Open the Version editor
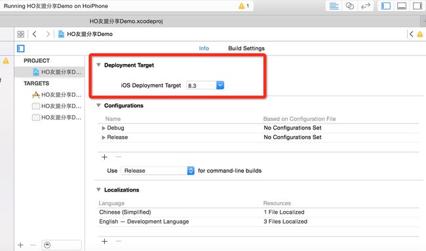426x251 pixels. (366, 6)
